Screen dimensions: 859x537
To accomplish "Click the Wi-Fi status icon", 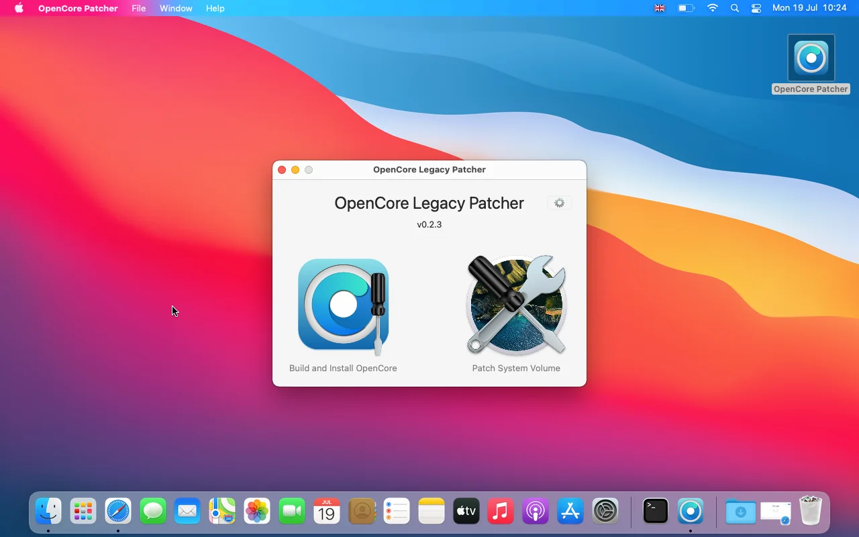I will pyautogui.click(x=713, y=8).
